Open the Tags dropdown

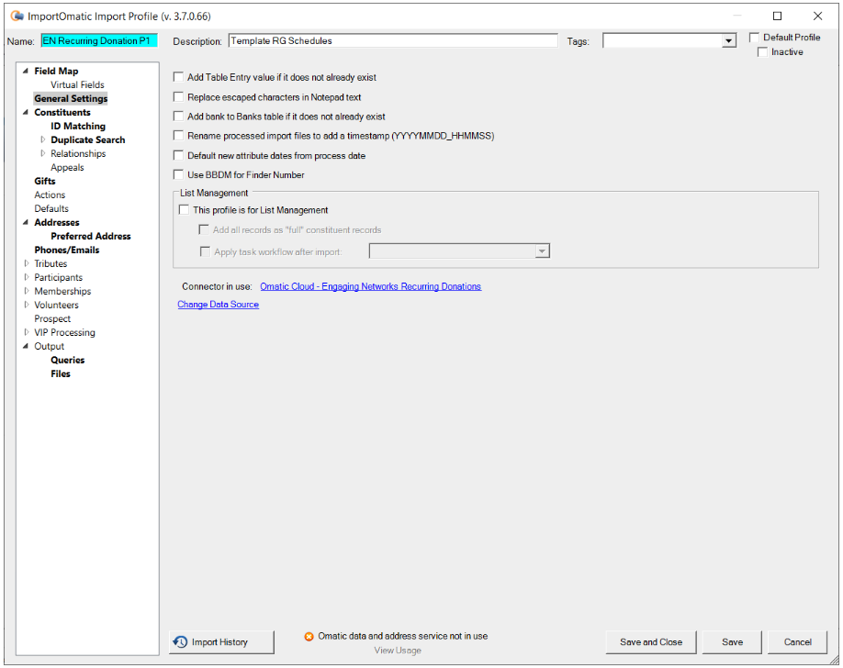point(729,40)
